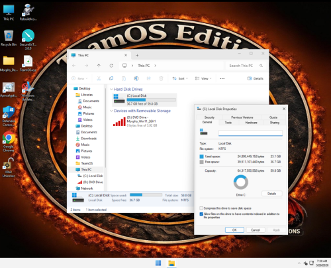The image size is (331, 268).
Task: Switch to the Hardware tab
Action: pos(251,123)
